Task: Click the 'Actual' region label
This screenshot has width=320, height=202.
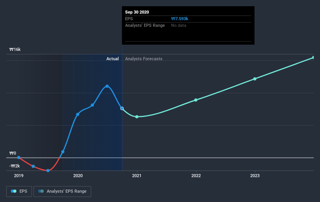Action: tap(113, 59)
